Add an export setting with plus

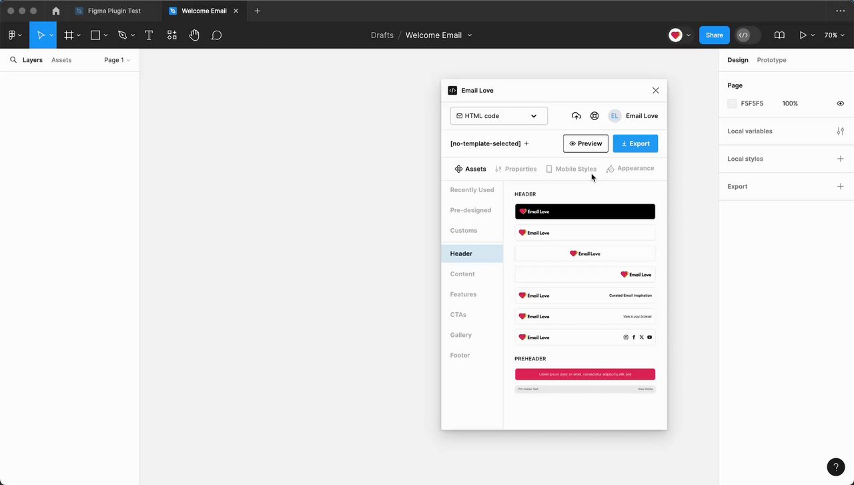point(841,187)
